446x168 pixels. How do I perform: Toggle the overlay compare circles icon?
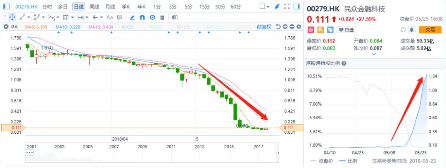[175, 17]
